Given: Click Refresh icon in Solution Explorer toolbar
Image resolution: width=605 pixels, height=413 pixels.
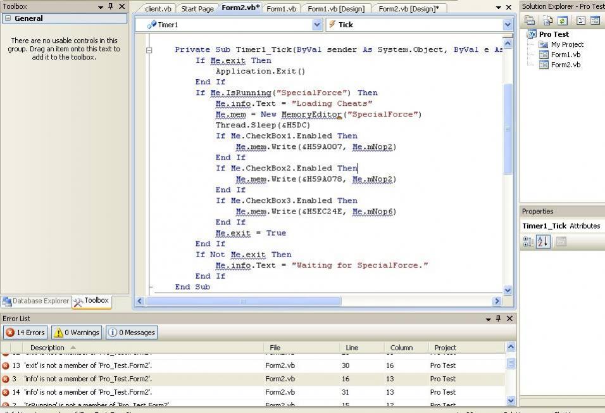Looking at the screenshot, I should coord(563,20).
